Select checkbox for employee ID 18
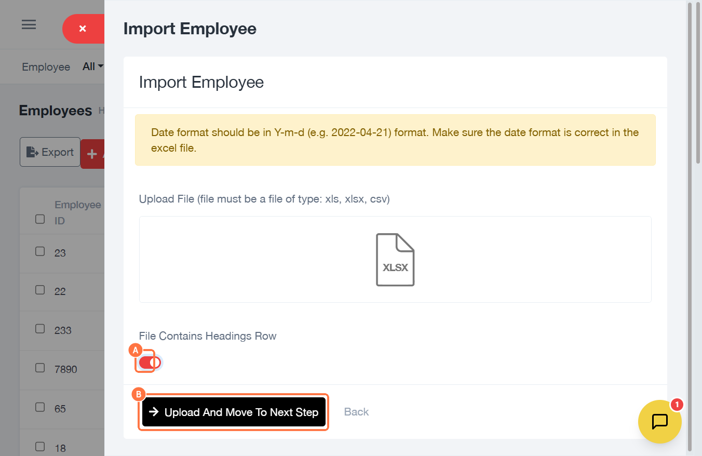The width and height of the screenshot is (702, 456). [40, 446]
